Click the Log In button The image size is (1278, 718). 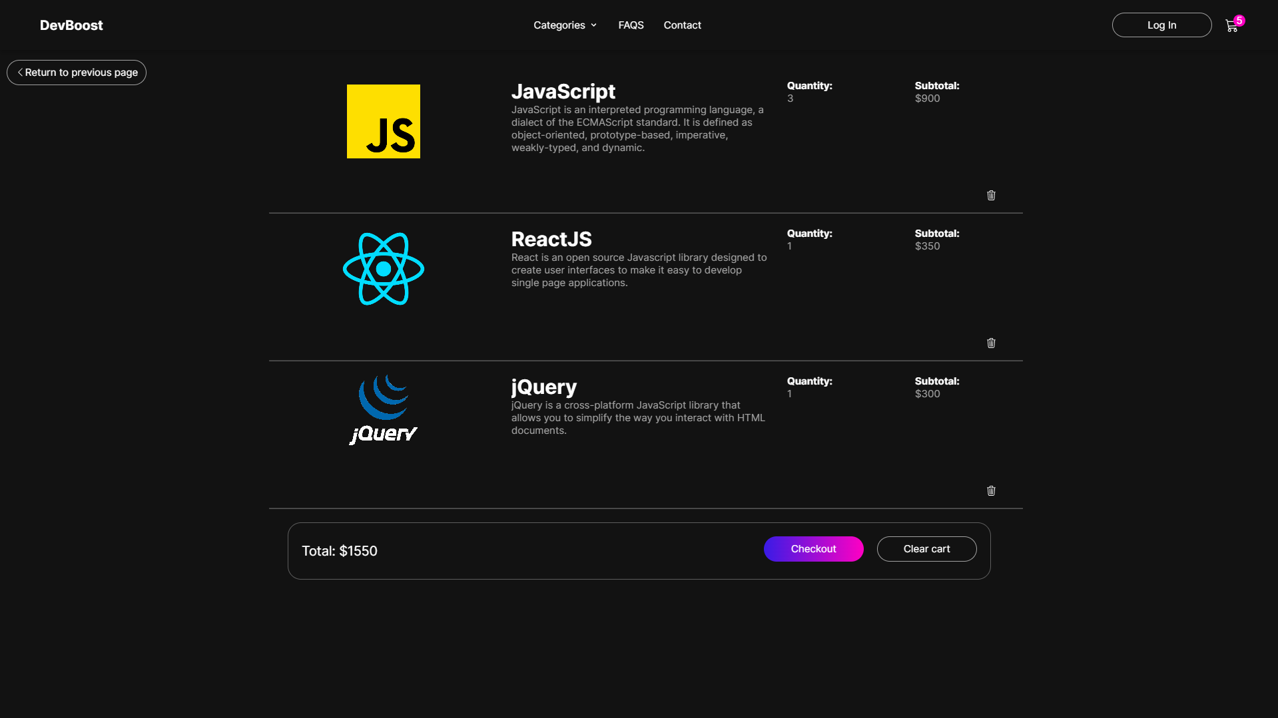[x=1161, y=25]
